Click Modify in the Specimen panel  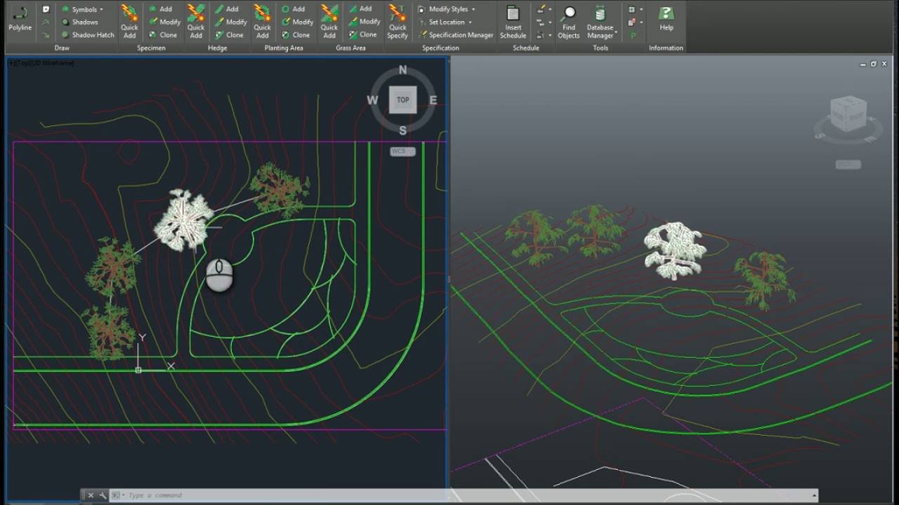coord(164,22)
